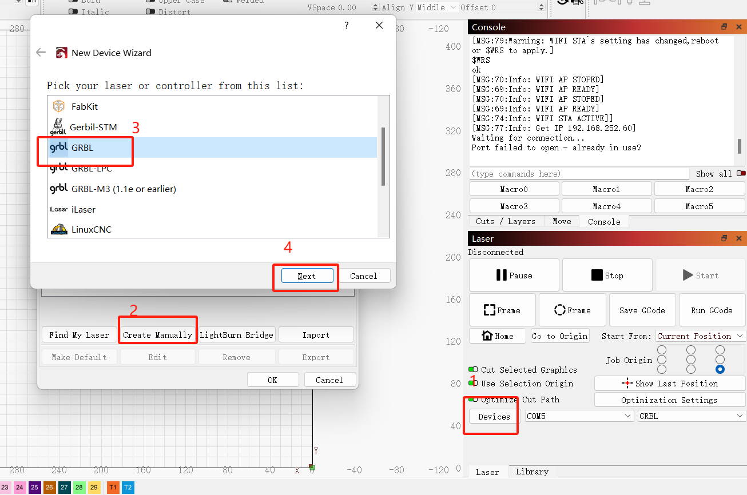
Task: Choose the GRBL-LPC controller icon
Action: pyautogui.click(x=59, y=168)
